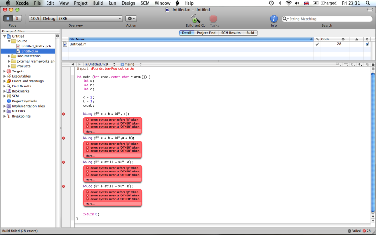Select Project Symbols item
Viewport: 376px width, 235px height.
24,101
